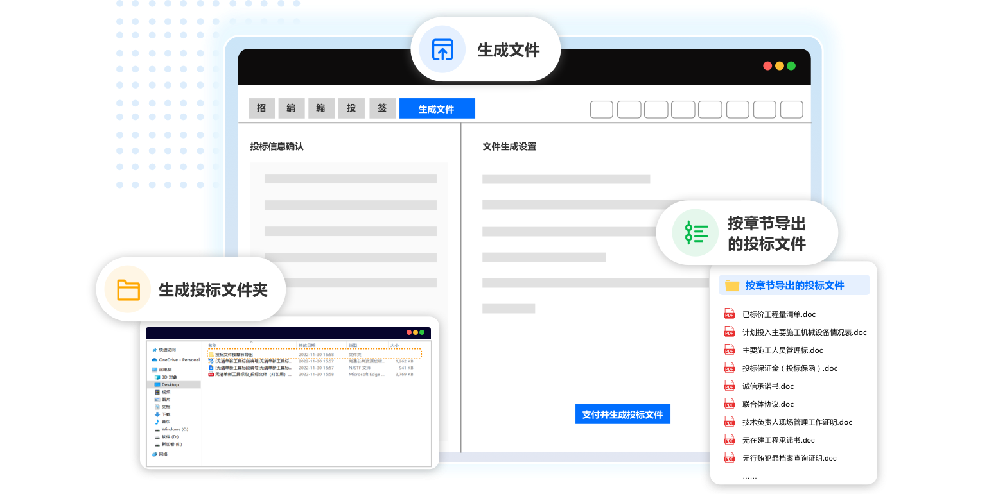
Task: Open 投标保证金（投标保函）.doc file
Action: 789,368
